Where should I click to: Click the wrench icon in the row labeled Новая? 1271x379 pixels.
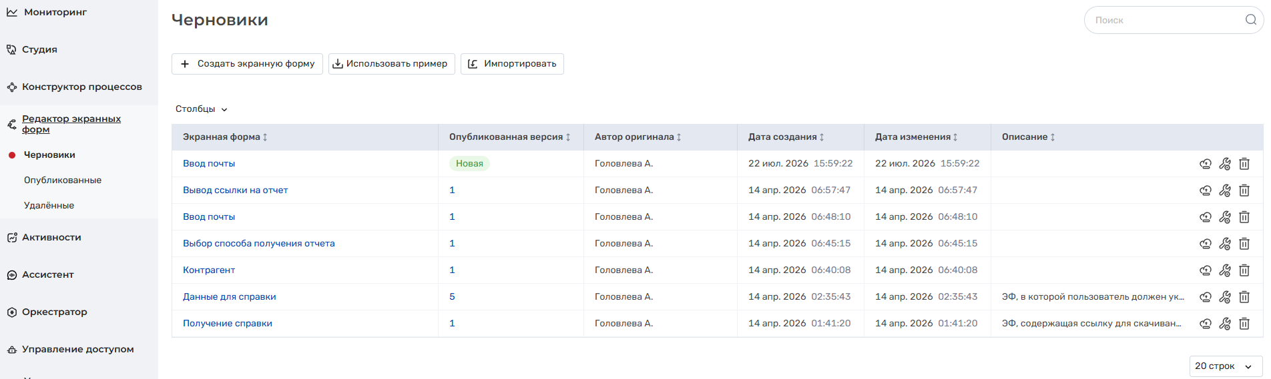(x=1225, y=164)
